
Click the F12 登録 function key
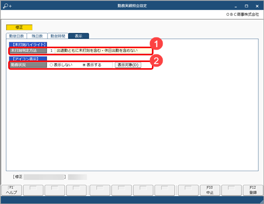pyautogui.click(x=253, y=190)
